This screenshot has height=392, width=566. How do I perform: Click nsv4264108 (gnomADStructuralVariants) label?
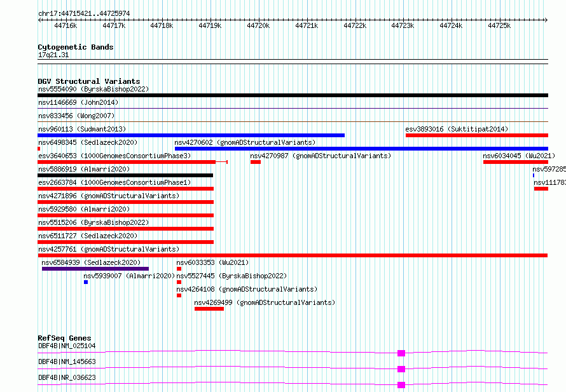(247, 289)
